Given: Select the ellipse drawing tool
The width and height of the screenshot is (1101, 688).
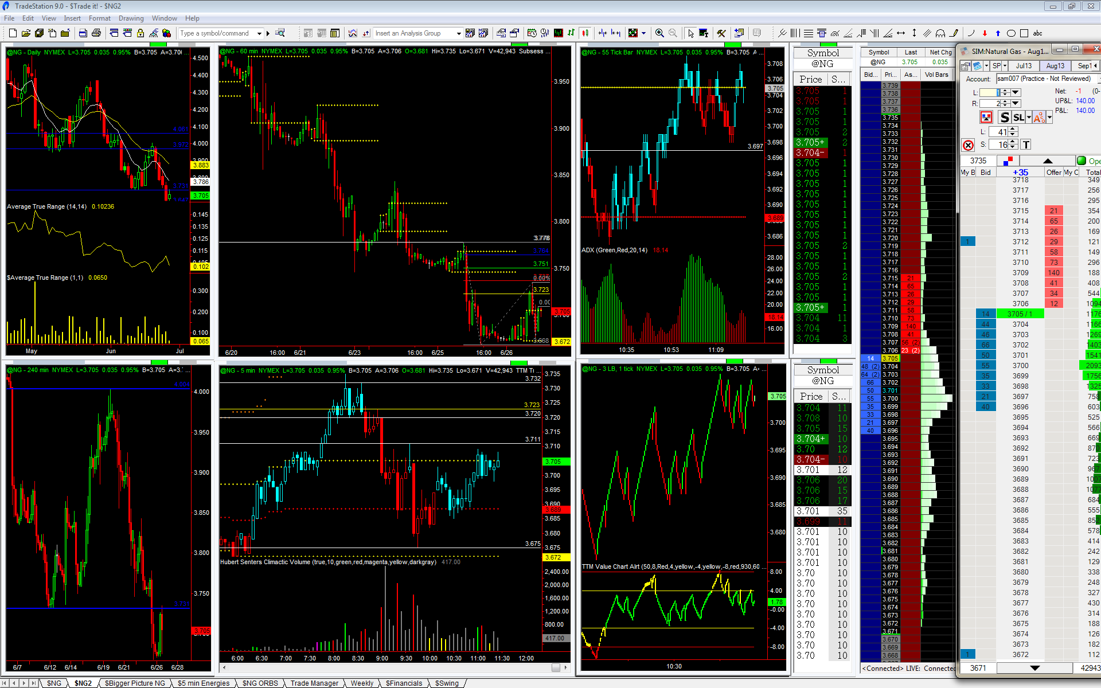Looking at the screenshot, I should tap(1011, 33).
